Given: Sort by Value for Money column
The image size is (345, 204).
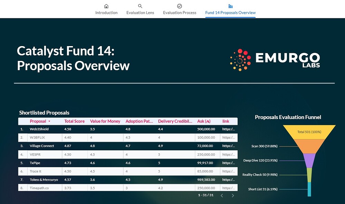Looking at the screenshot, I should tap(105, 121).
